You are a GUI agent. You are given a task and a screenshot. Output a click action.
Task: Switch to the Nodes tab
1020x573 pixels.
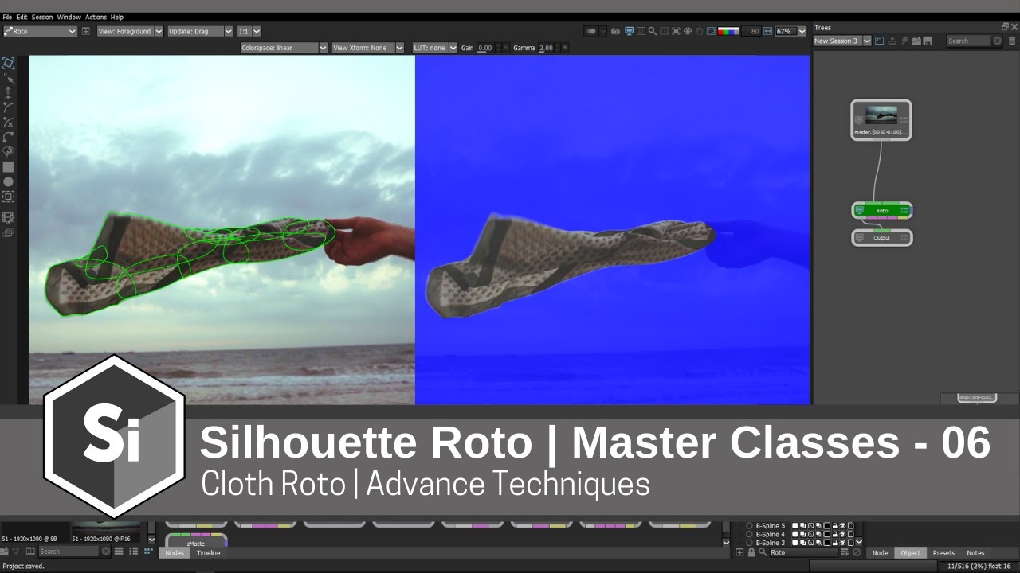[x=175, y=553]
